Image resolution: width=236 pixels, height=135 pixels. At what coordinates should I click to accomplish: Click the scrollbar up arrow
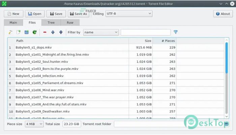click(227, 40)
